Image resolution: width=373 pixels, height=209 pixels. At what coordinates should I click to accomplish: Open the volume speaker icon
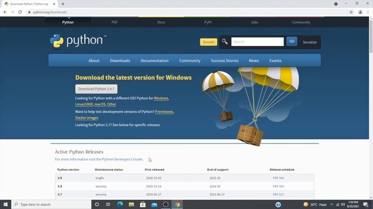pos(343,204)
